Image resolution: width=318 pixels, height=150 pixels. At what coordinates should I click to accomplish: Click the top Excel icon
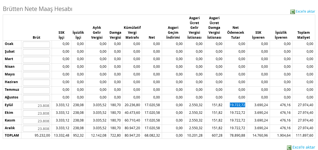pos(292,12)
